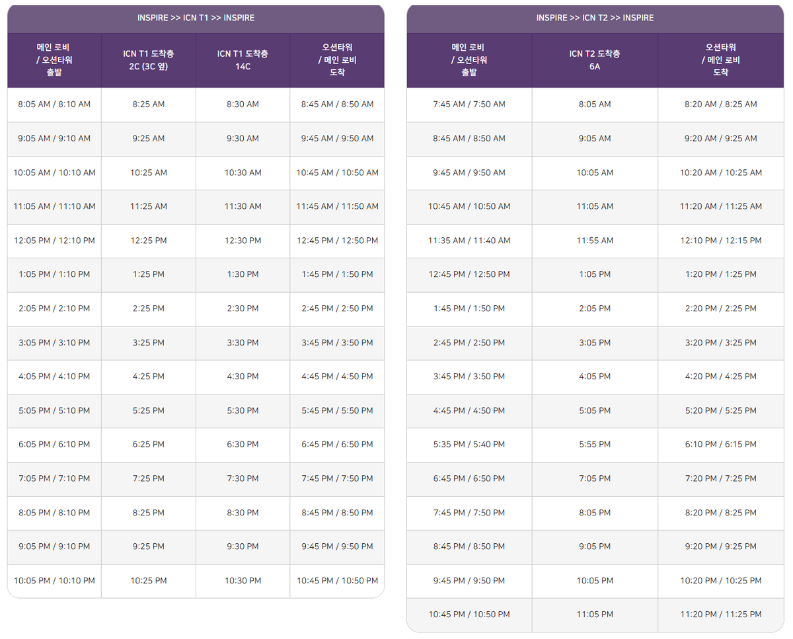The height and width of the screenshot is (639, 793).
Task: Pick '6:25 PM' in the T1 2C column
Action: (149, 445)
